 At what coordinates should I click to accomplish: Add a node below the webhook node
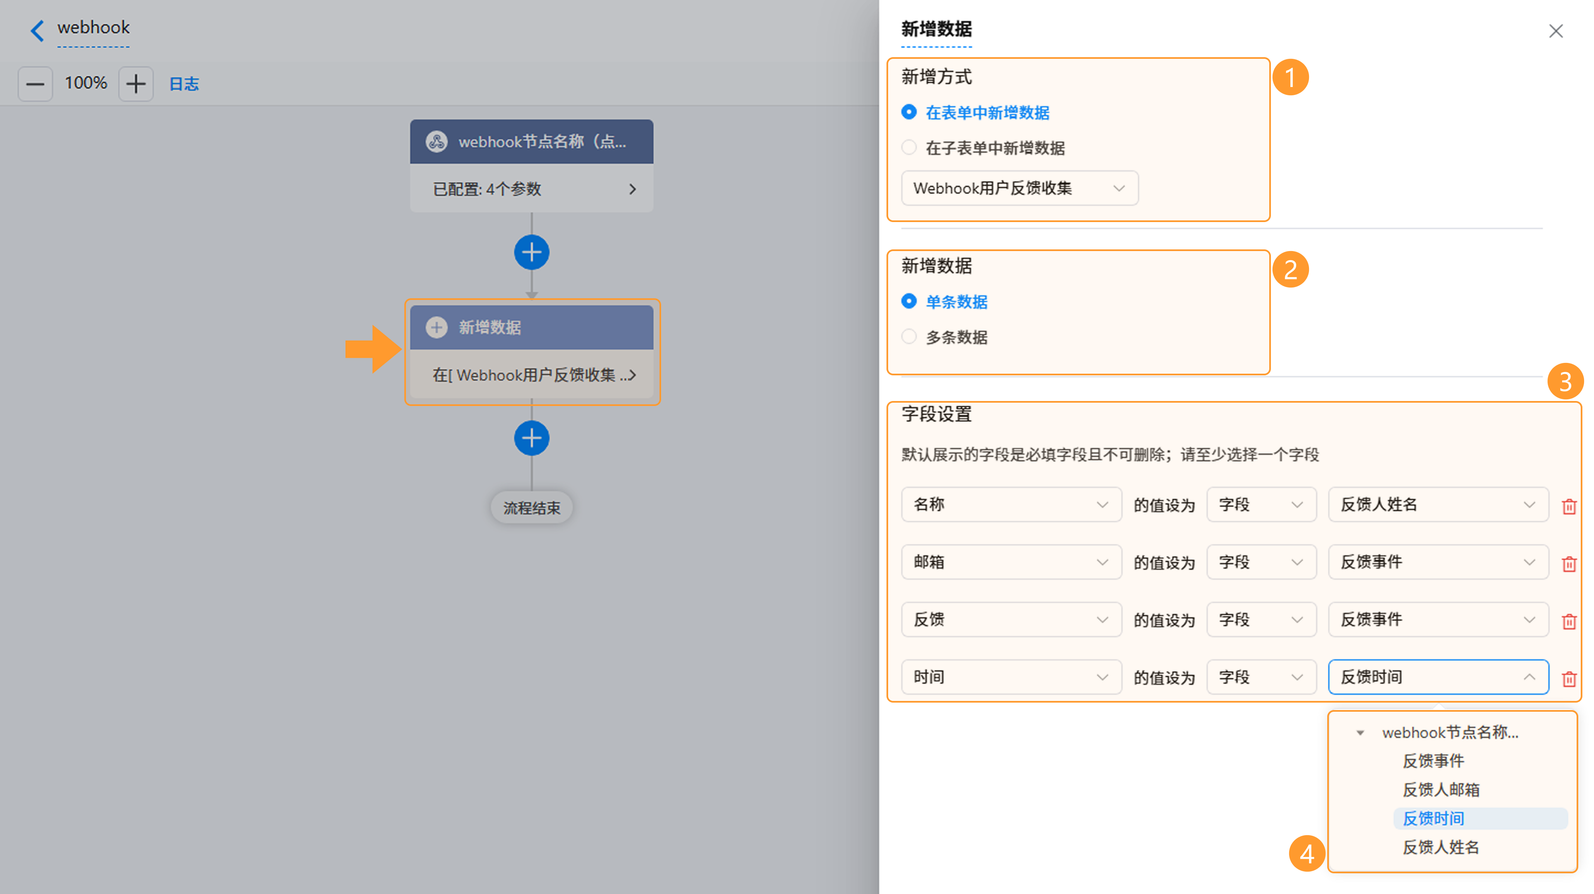[x=531, y=252]
